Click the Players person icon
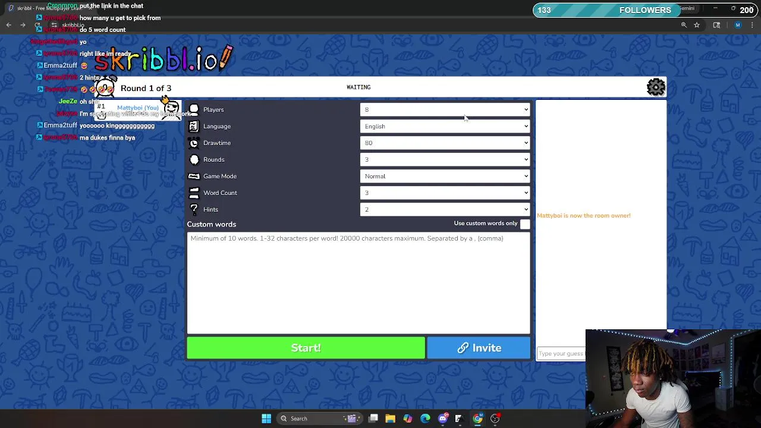 194,109
